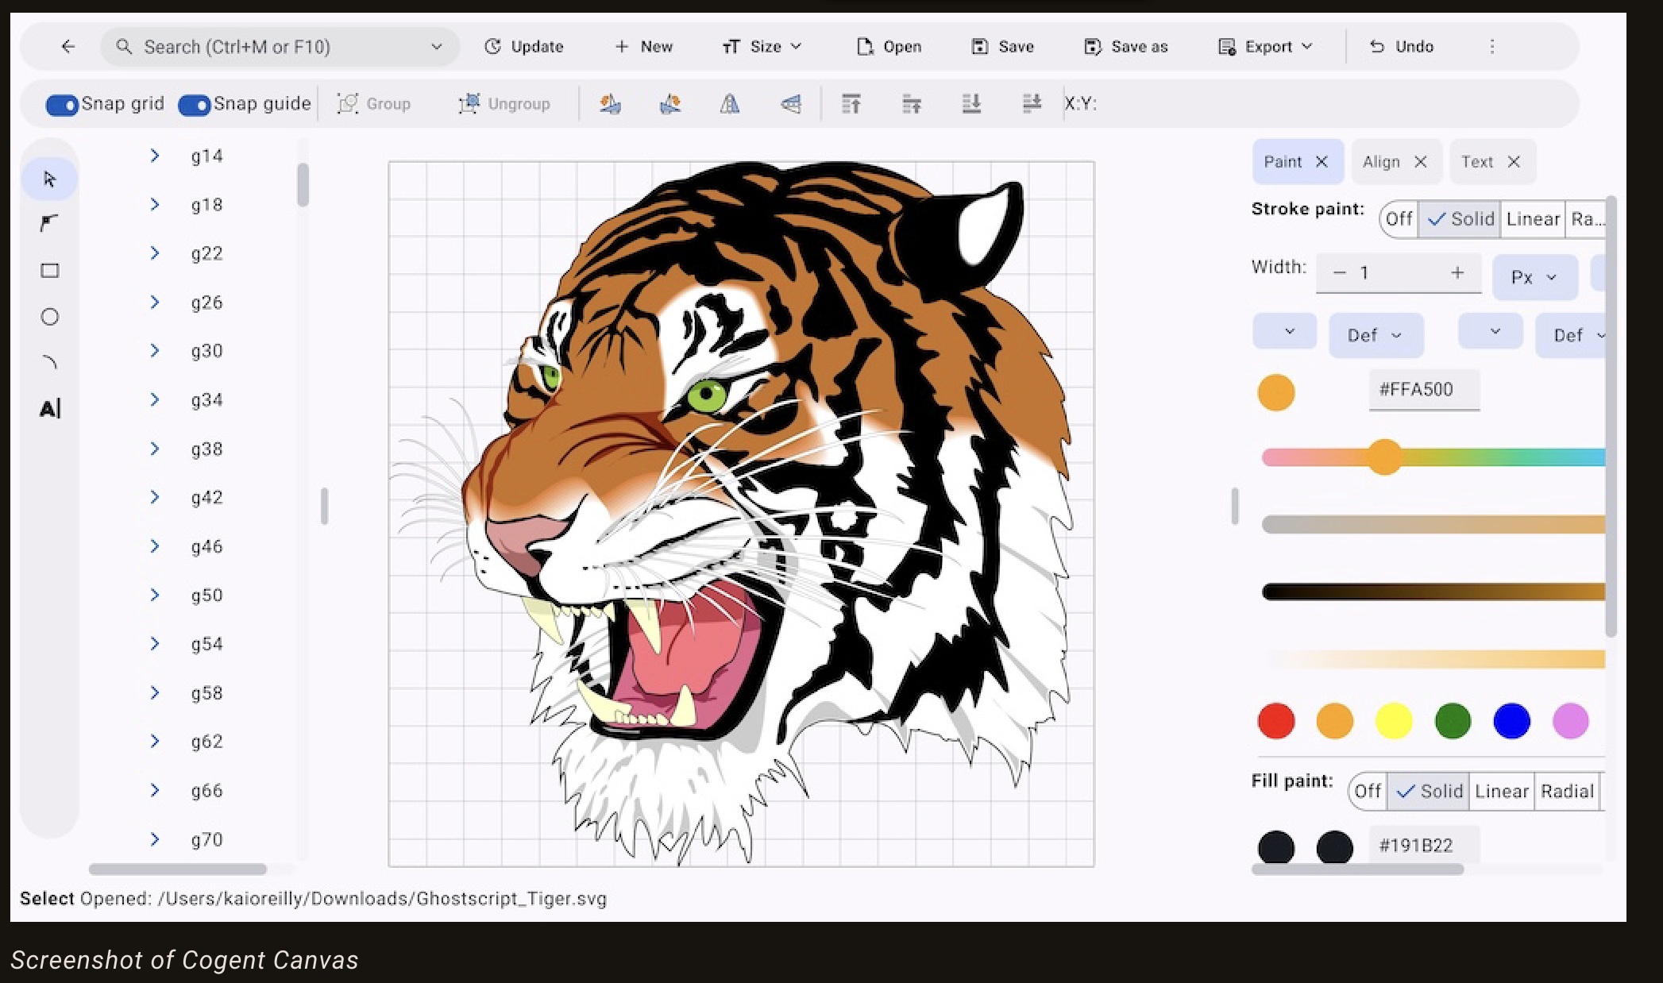
Task: Click the flip vertical icon
Action: click(x=790, y=104)
